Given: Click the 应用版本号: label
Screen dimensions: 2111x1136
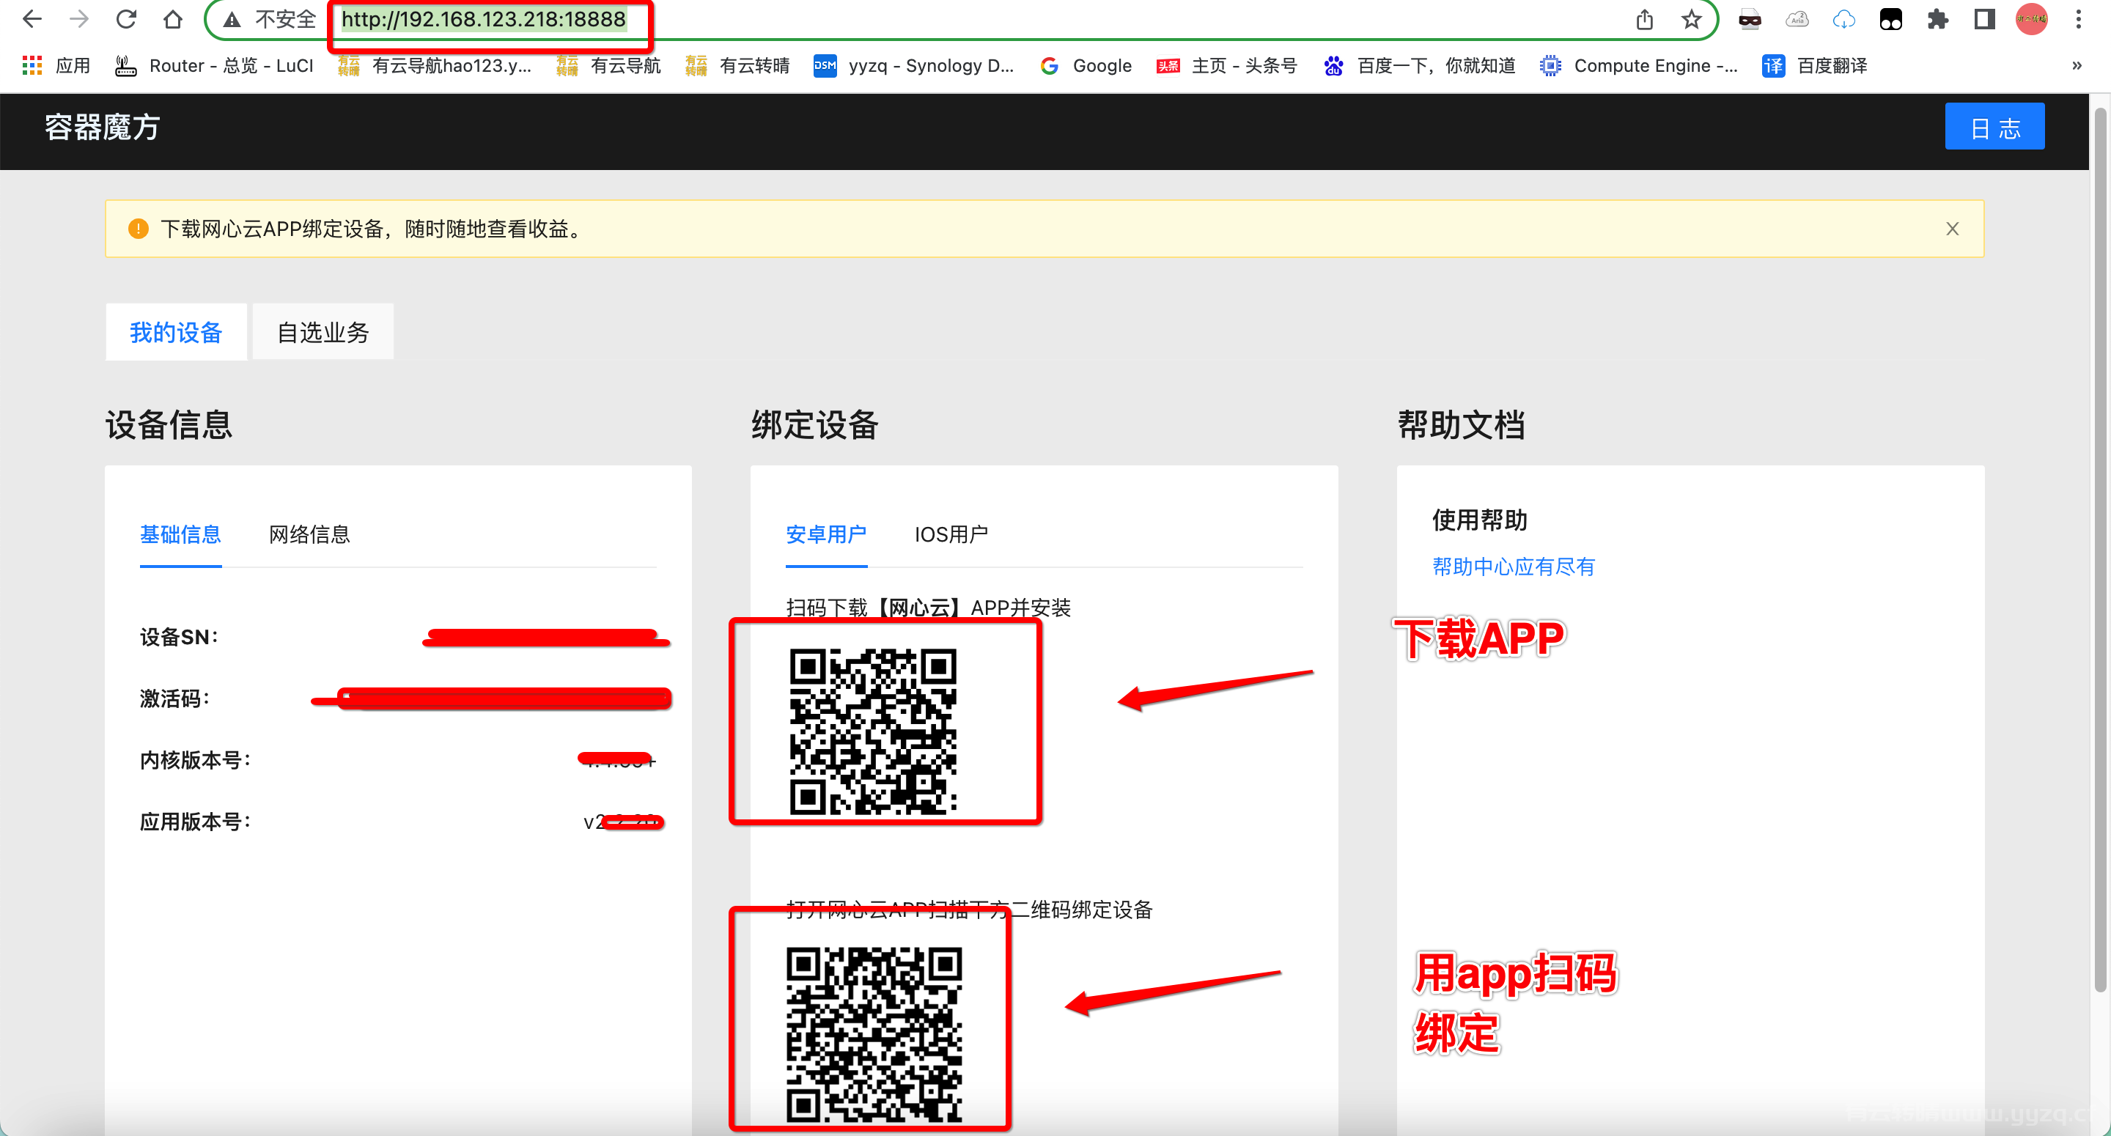Looking at the screenshot, I should pos(195,822).
